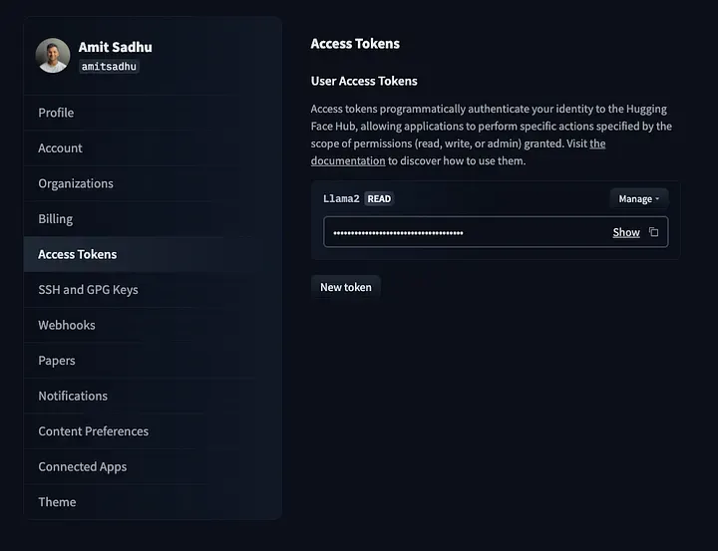718x551 pixels.
Task: Select Access Tokens in sidebar
Action: [x=78, y=254]
